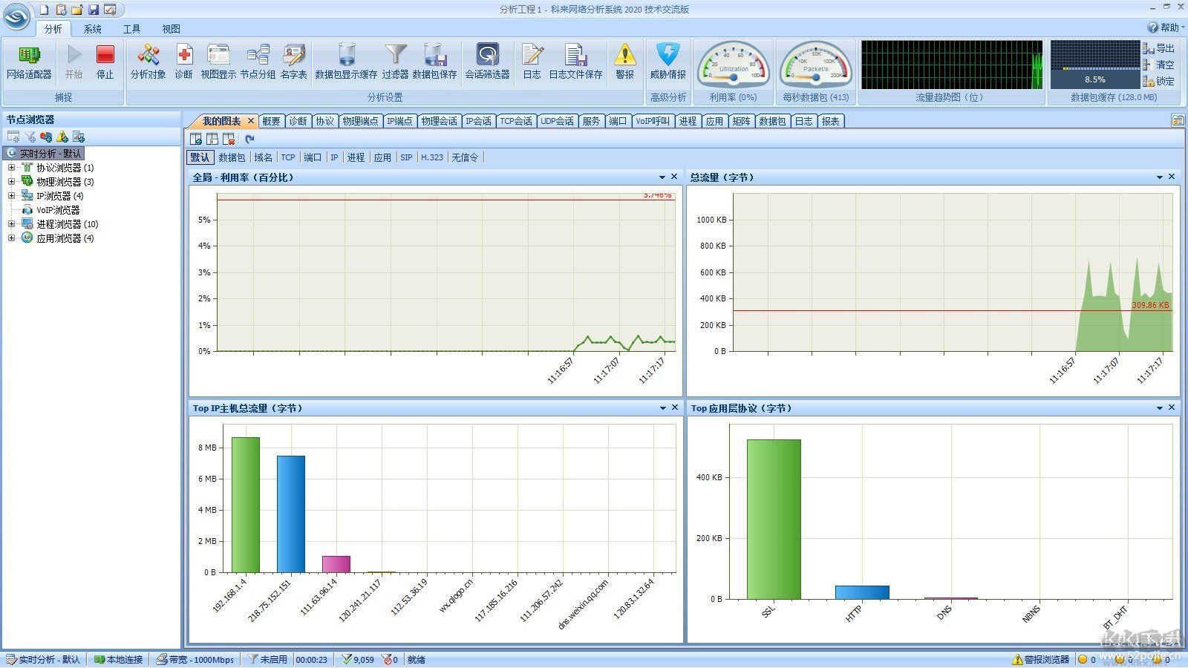Open dropdown arrow of Top IP主机总流量 panel
The image size is (1188, 668).
click(x=662, y=408)
